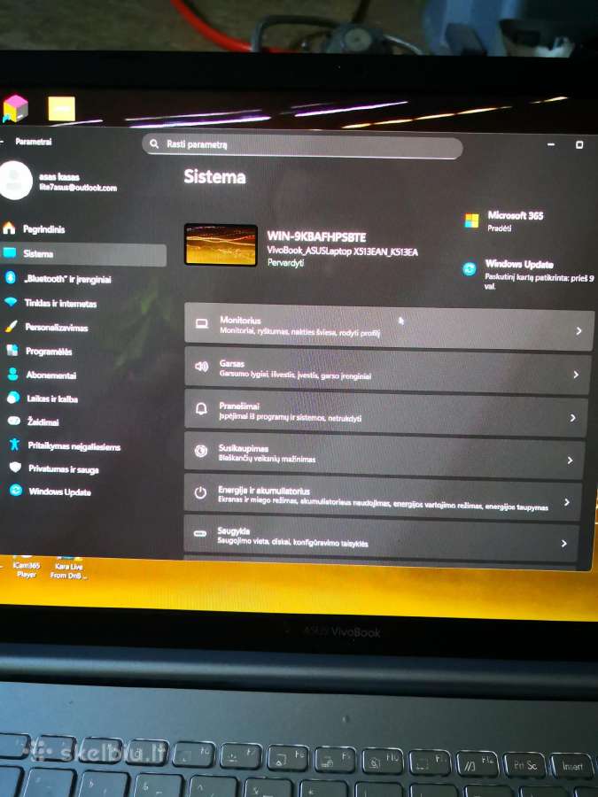598x797 pixels.
Task: Open Energija ir akumuliatorius row
Action: [383, 497]
